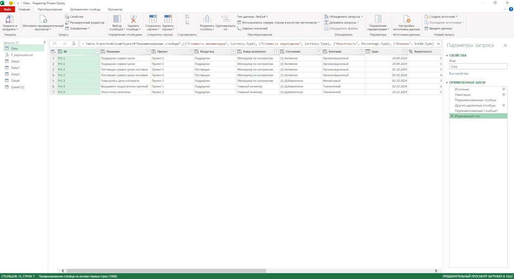Expand the formula bar with the chevron
Screen dimensions: 514x279
pyautogui.click(x=438, y=44)
